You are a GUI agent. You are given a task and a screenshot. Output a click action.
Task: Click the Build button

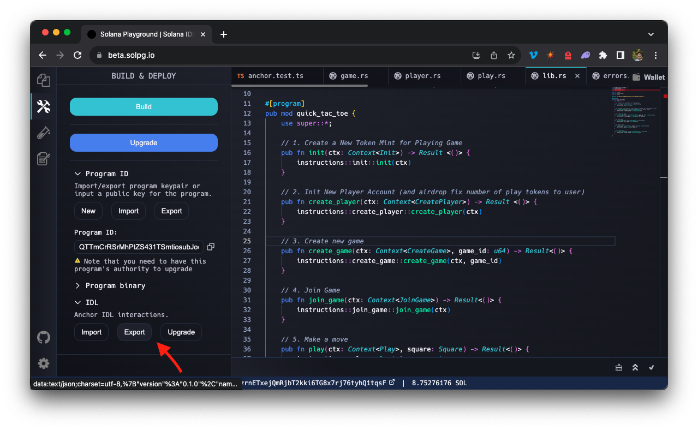click(x=144, y=107)
